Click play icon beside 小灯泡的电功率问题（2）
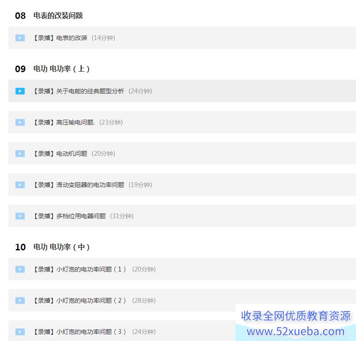 [20, 301]
